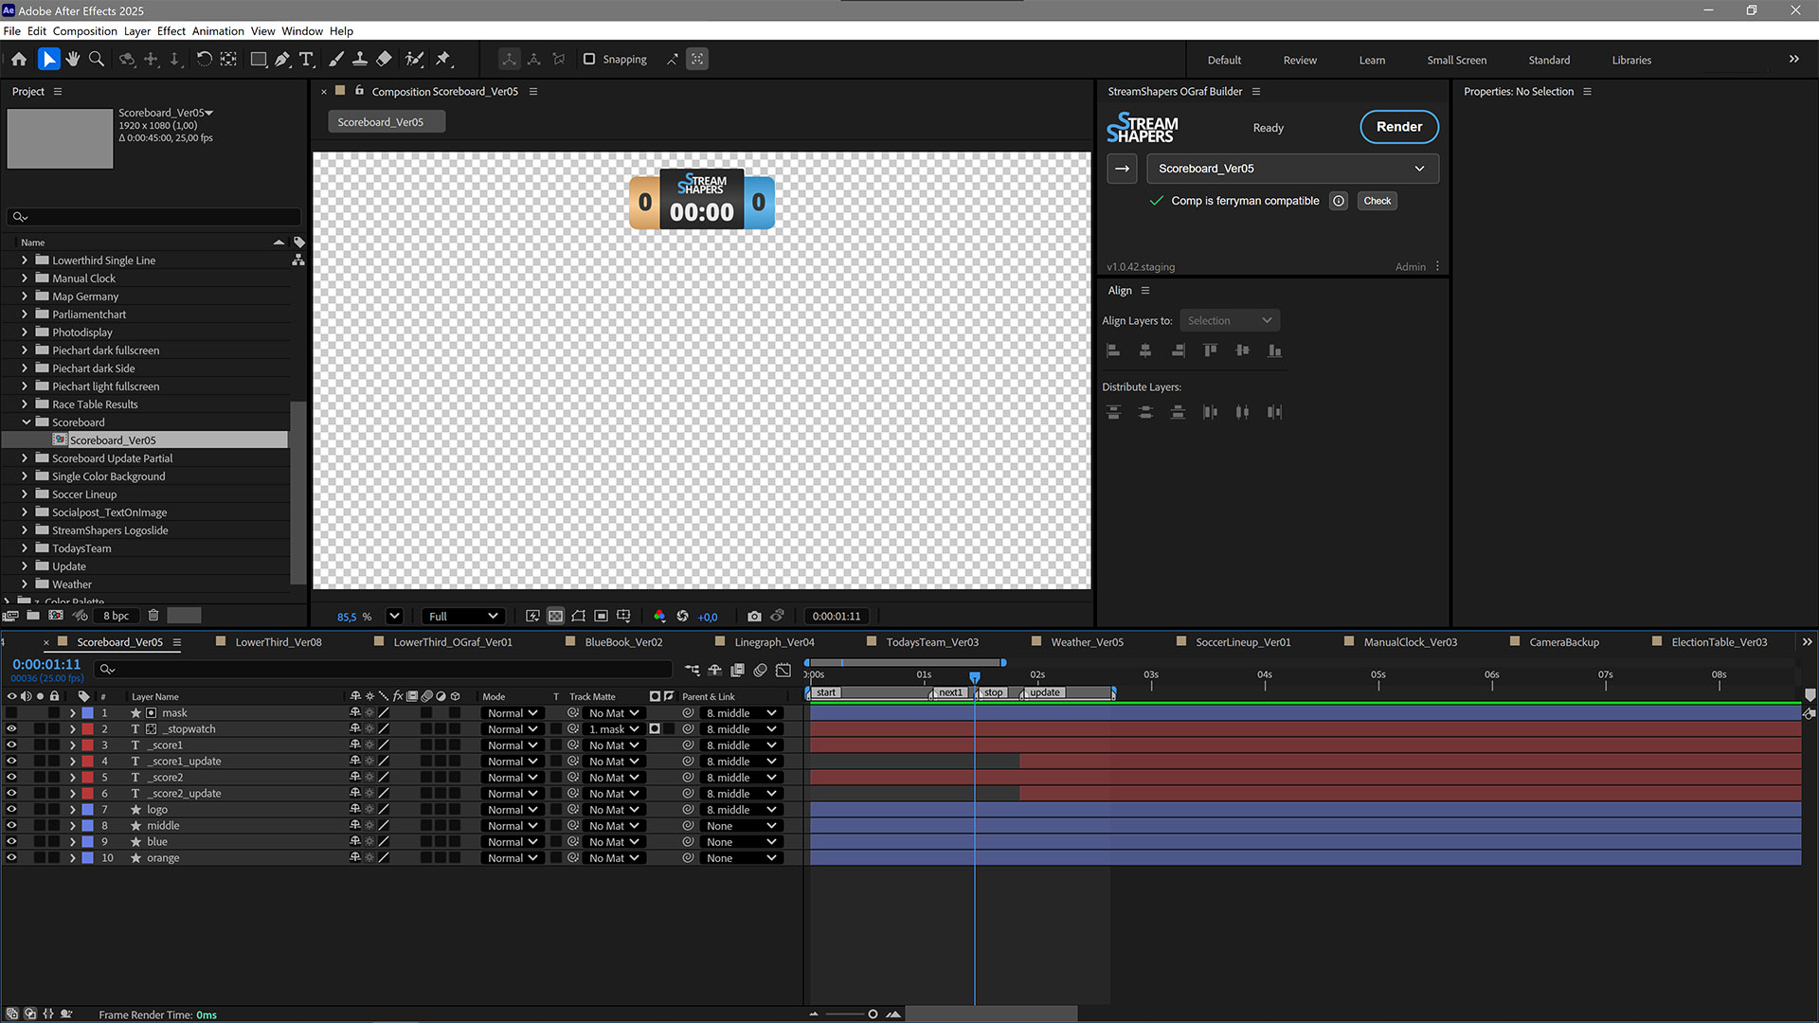Select the Horizontal Type tool
Viewport: 1819px width, 1023px height.
click(306, 59)
